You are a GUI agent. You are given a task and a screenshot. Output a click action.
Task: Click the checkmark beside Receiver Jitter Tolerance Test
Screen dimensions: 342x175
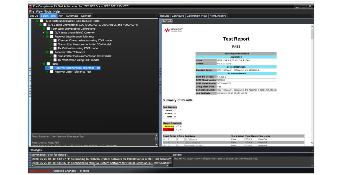click(47, 72)
